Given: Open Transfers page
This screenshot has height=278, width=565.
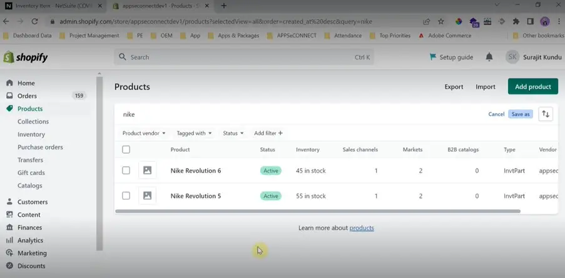Looking at the screenshot, I should (30, 160).
